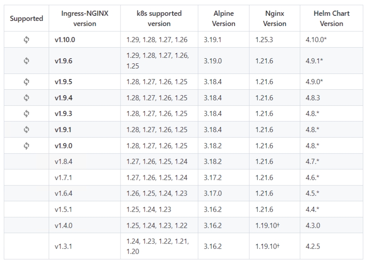This screenshot has height=260, width=366.
Task: Click the Helm Chart Version column header
Action: [331, 18]
